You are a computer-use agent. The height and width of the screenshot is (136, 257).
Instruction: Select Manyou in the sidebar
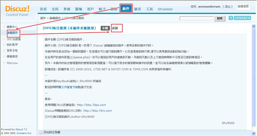(x=12, y=63)
